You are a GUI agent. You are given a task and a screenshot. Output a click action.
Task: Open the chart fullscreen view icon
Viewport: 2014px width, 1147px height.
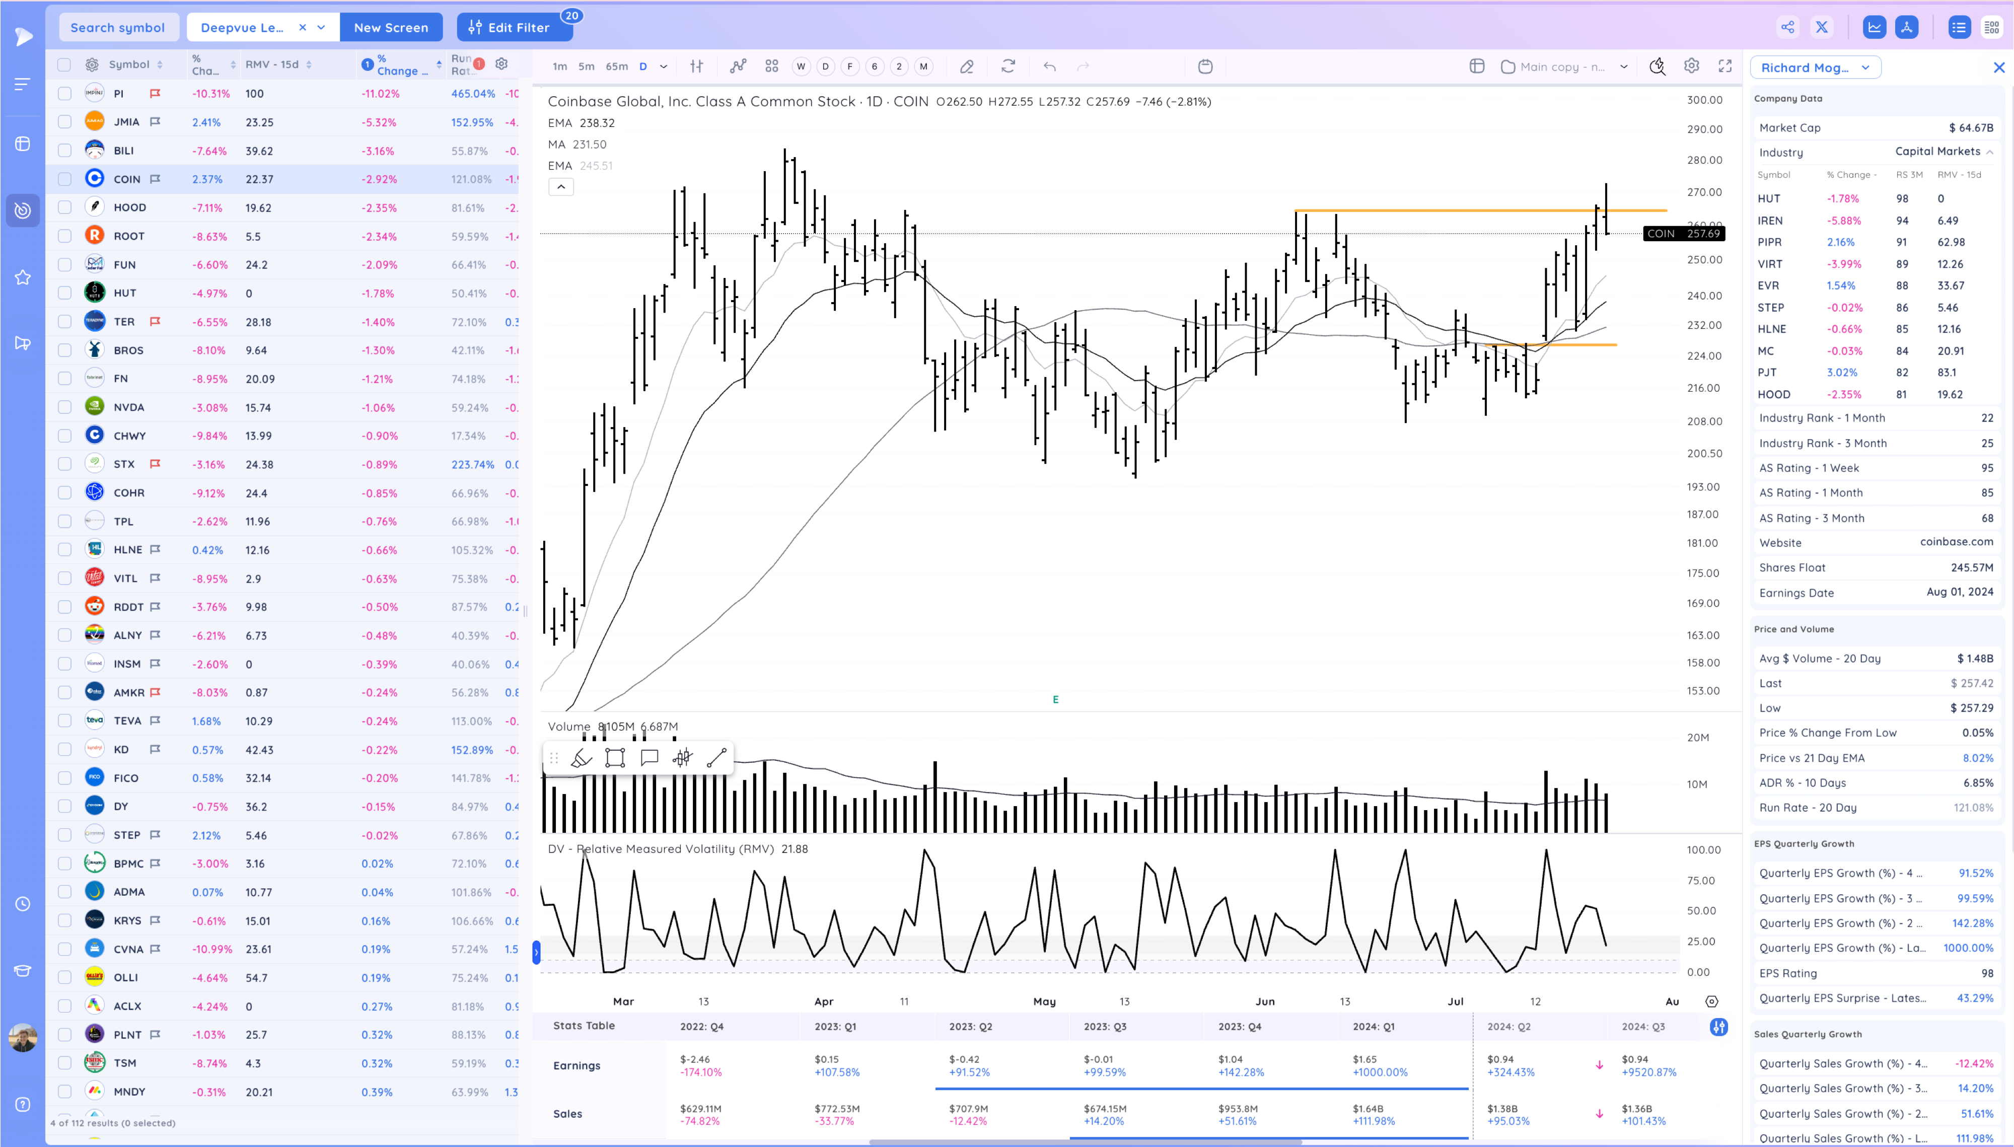[x=1725, y=66]
